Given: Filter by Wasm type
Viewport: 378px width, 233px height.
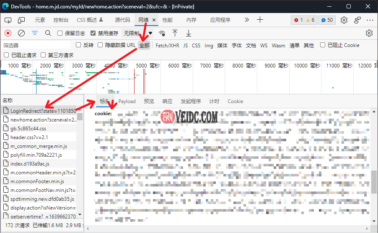Looking at the screenshot, I should [278, 45].
